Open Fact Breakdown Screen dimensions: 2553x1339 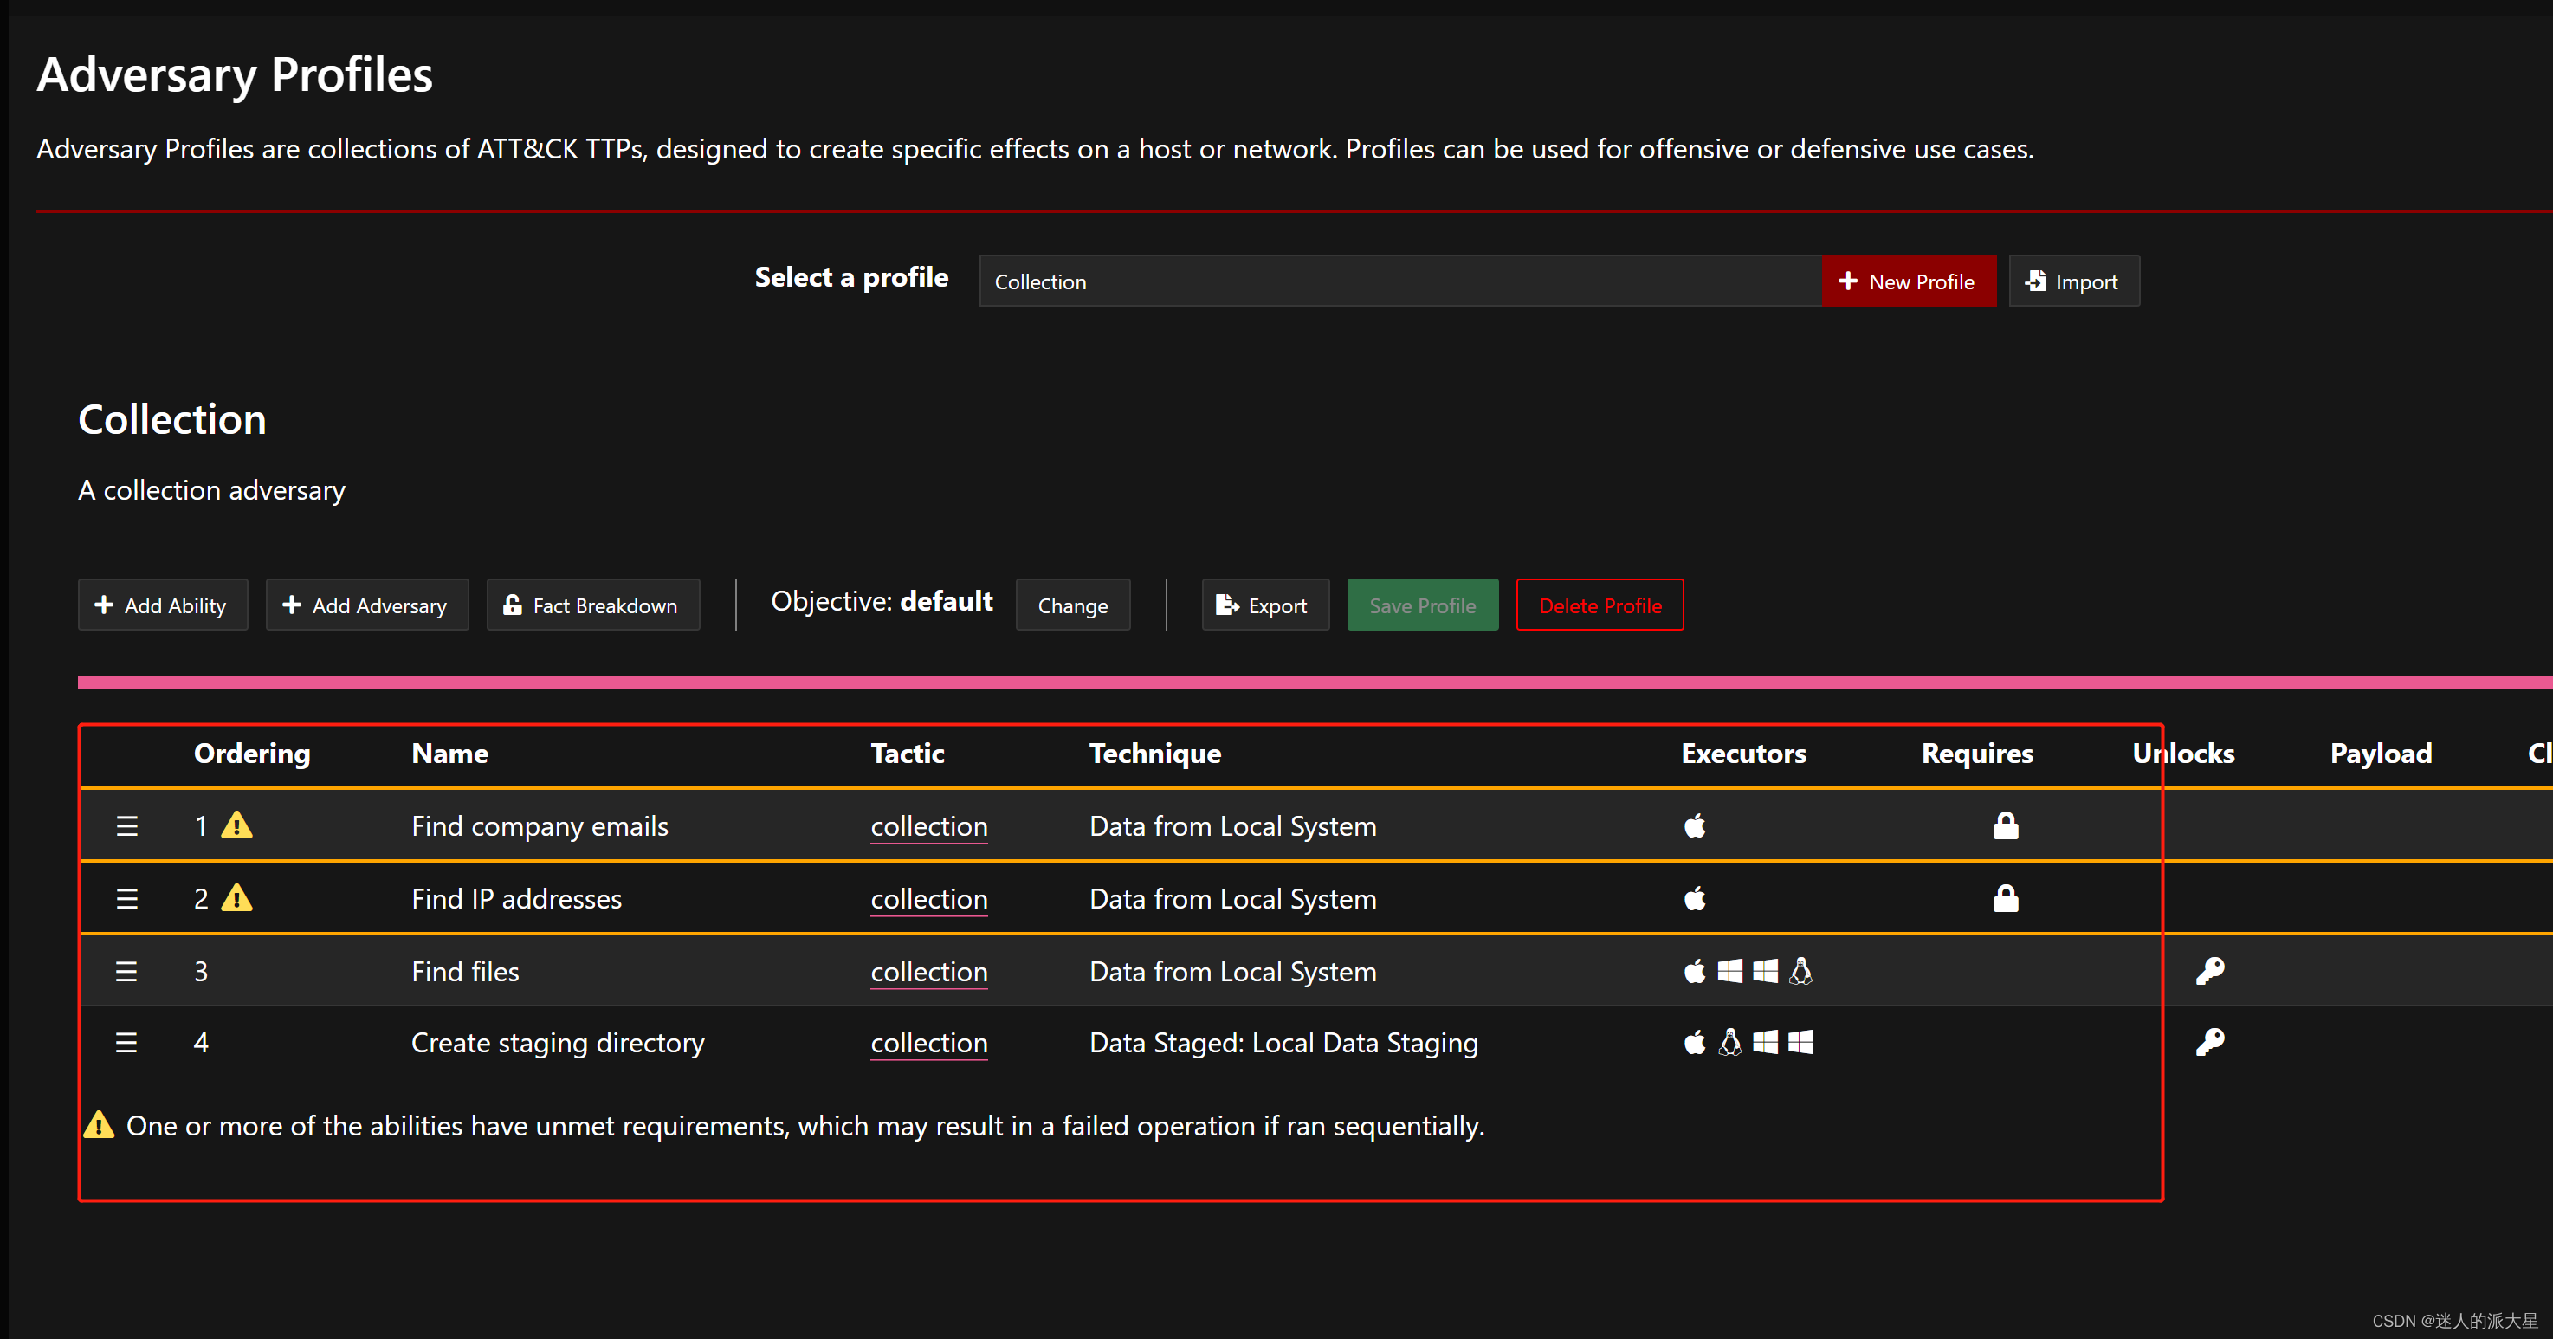click(592, 605)
